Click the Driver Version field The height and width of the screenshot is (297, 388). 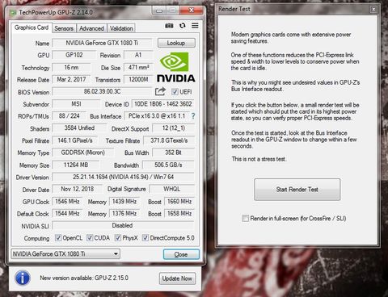[x=123, y=177]
